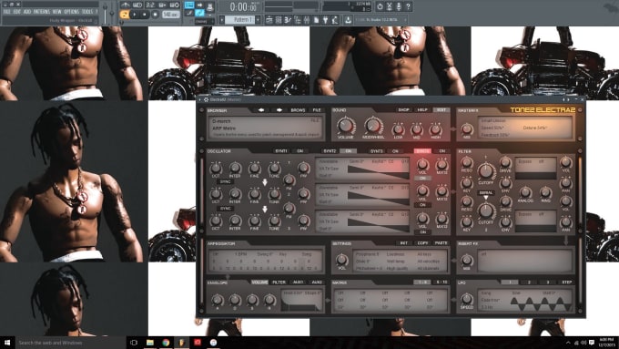Click the plug icon for plugin picker
The image size is (619, 349).
point(325,19)
